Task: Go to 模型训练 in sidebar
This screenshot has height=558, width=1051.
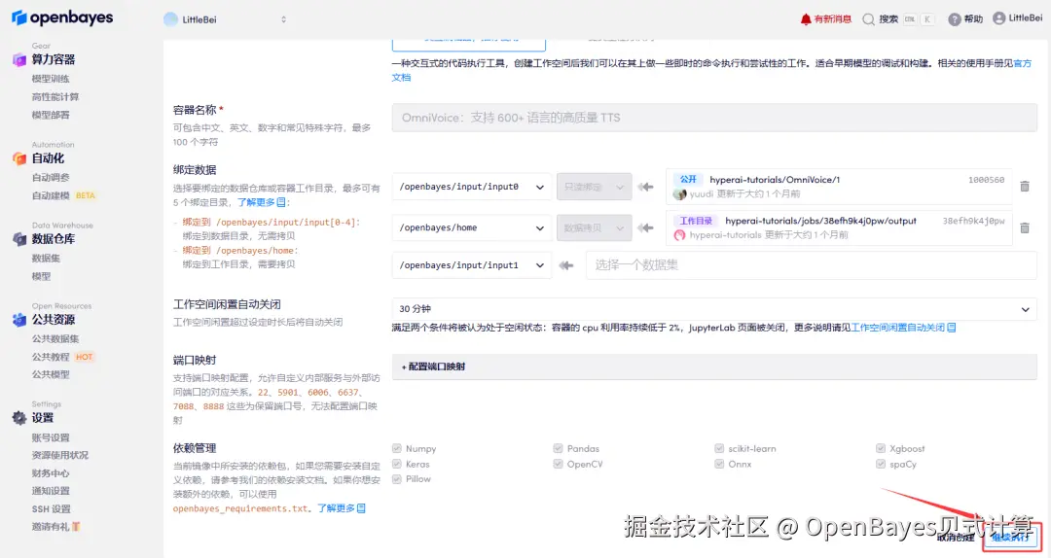Action: pos(51,79)
